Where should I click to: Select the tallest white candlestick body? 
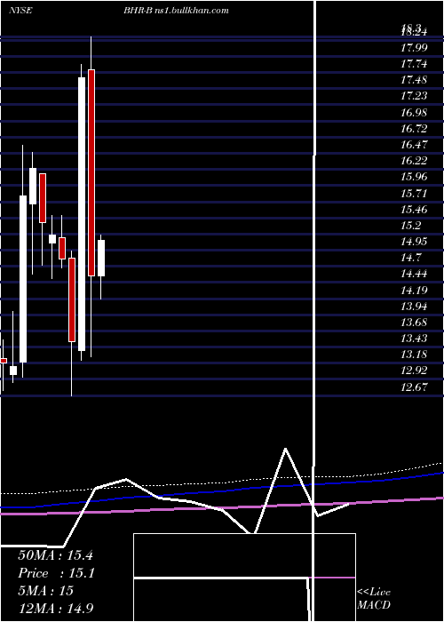tap(82, 214)
